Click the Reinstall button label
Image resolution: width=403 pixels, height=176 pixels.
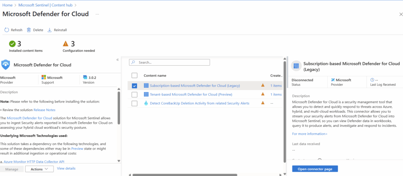(60, 30)
